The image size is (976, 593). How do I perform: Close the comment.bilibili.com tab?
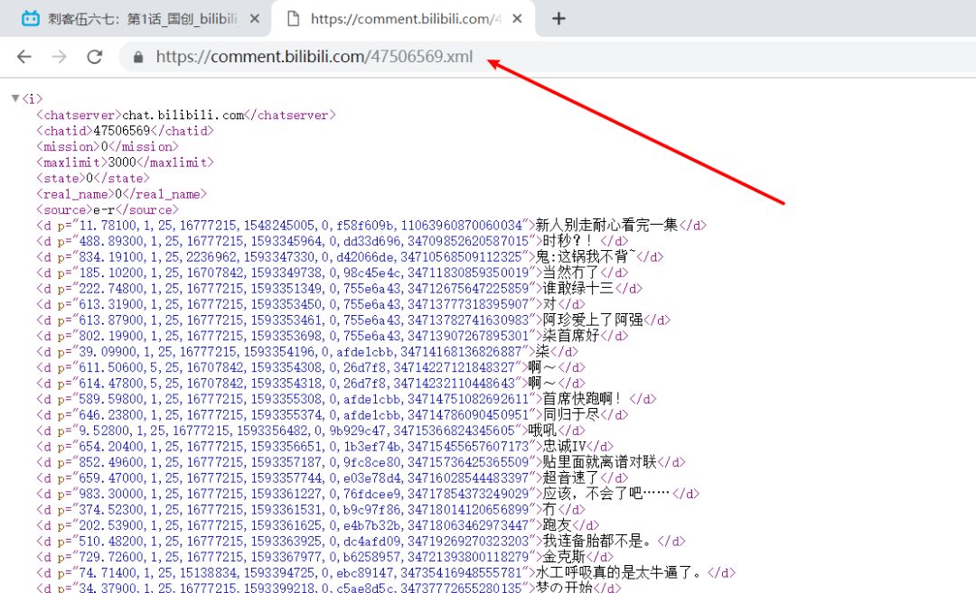(517, 19)
